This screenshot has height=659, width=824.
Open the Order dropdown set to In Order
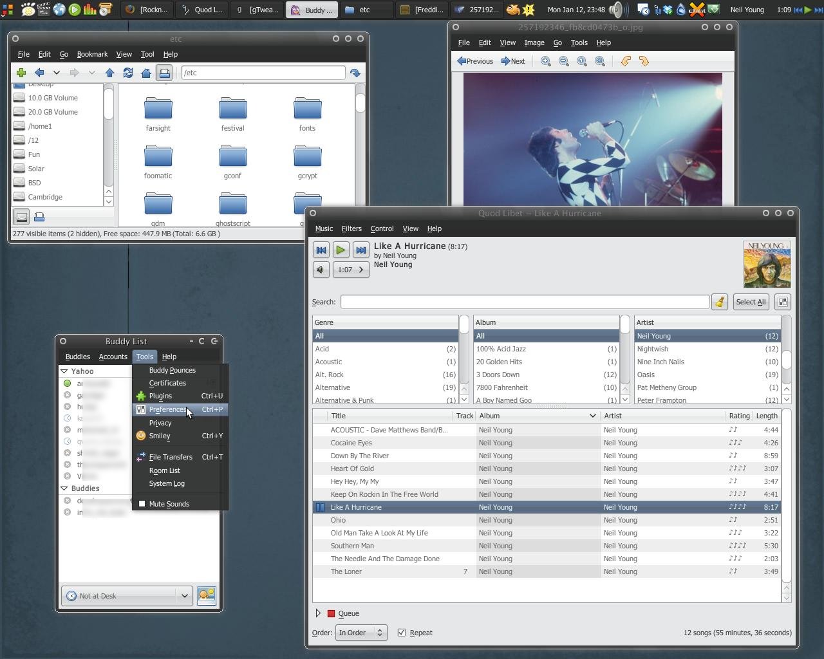[360, 633]
